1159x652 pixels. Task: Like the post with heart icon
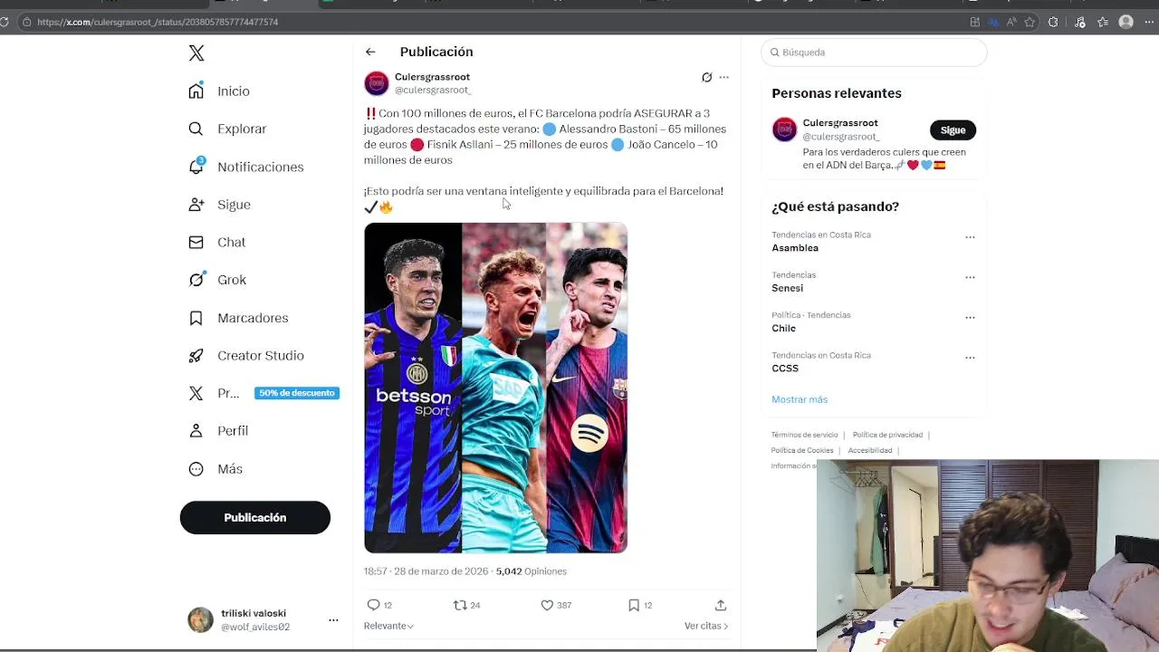(547, 605)
